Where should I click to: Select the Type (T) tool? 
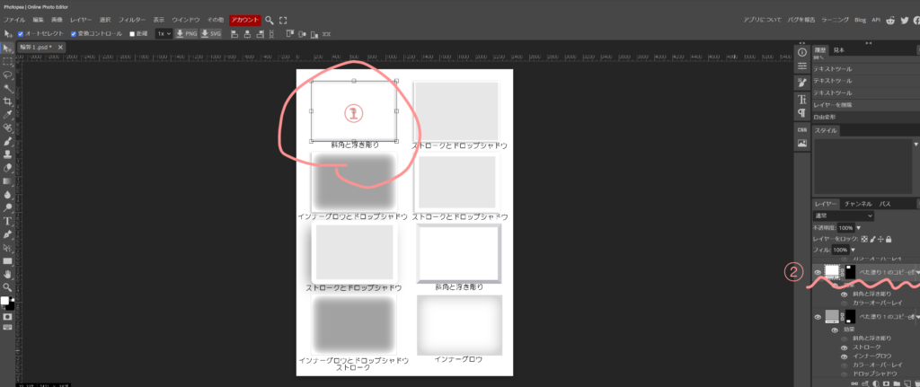7,220
